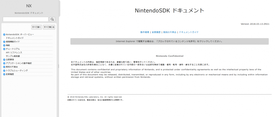Open アプリケーションの動作確認 tree label
276x117 pixels.
tap(19, 63)
